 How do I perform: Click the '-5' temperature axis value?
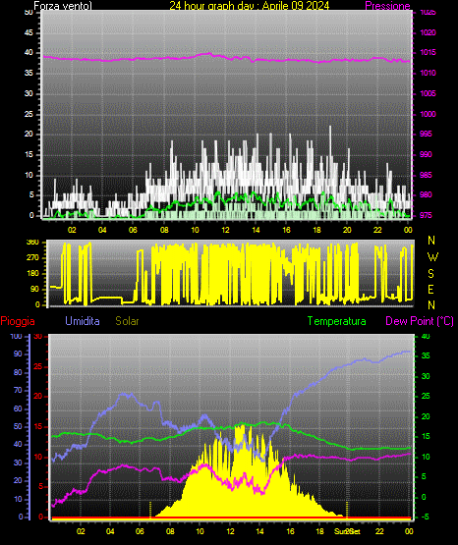tap(425, 517)
